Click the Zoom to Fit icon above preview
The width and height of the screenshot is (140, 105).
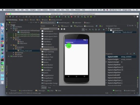click(x=83, y=29)
